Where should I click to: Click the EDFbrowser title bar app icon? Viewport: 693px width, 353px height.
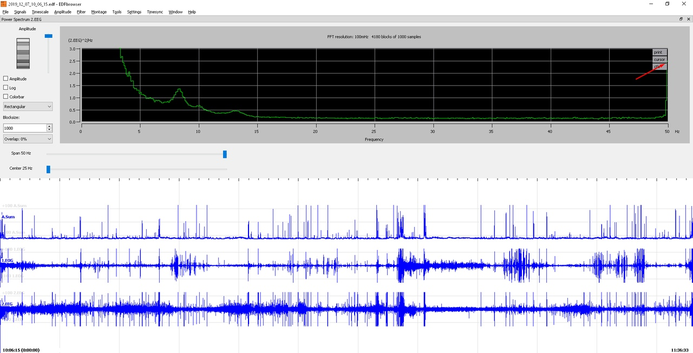[3, 4]
